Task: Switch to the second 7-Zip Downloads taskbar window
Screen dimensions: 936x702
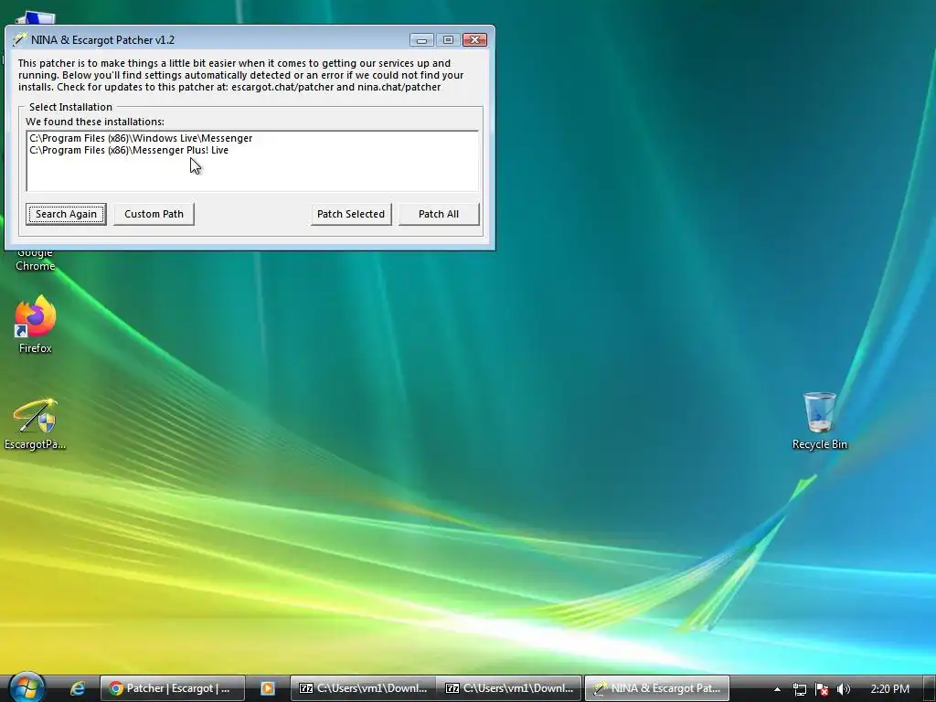Action: (x=509, y=688)
